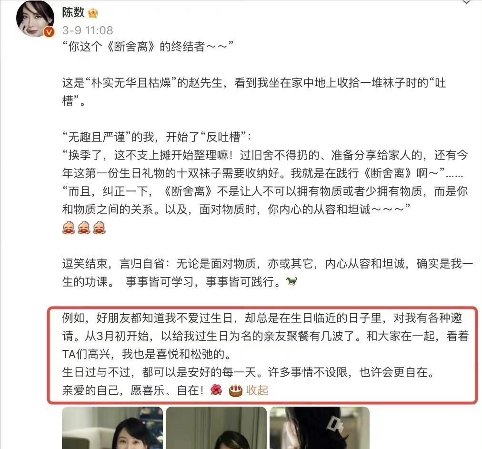The height and width of the screenshot is (449, 482).
Task: Click the crown membership icon beside 陈数
Action: tap(93, 13)
